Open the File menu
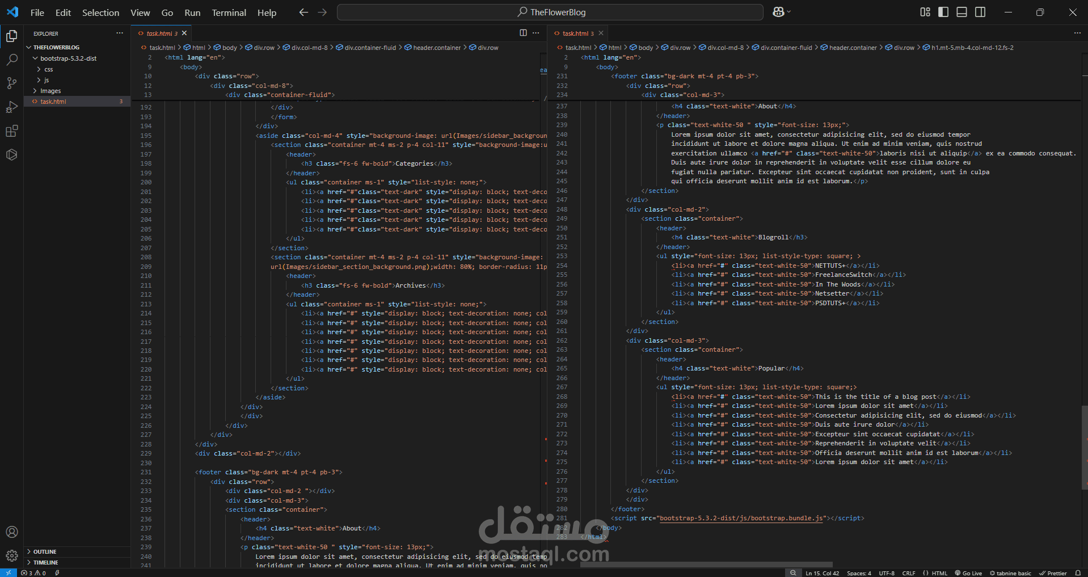Viewport: 1088px width, 577px height. point(37,12)
